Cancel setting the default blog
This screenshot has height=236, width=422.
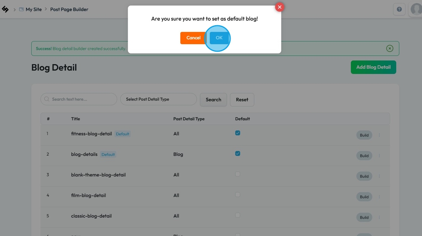193,38
